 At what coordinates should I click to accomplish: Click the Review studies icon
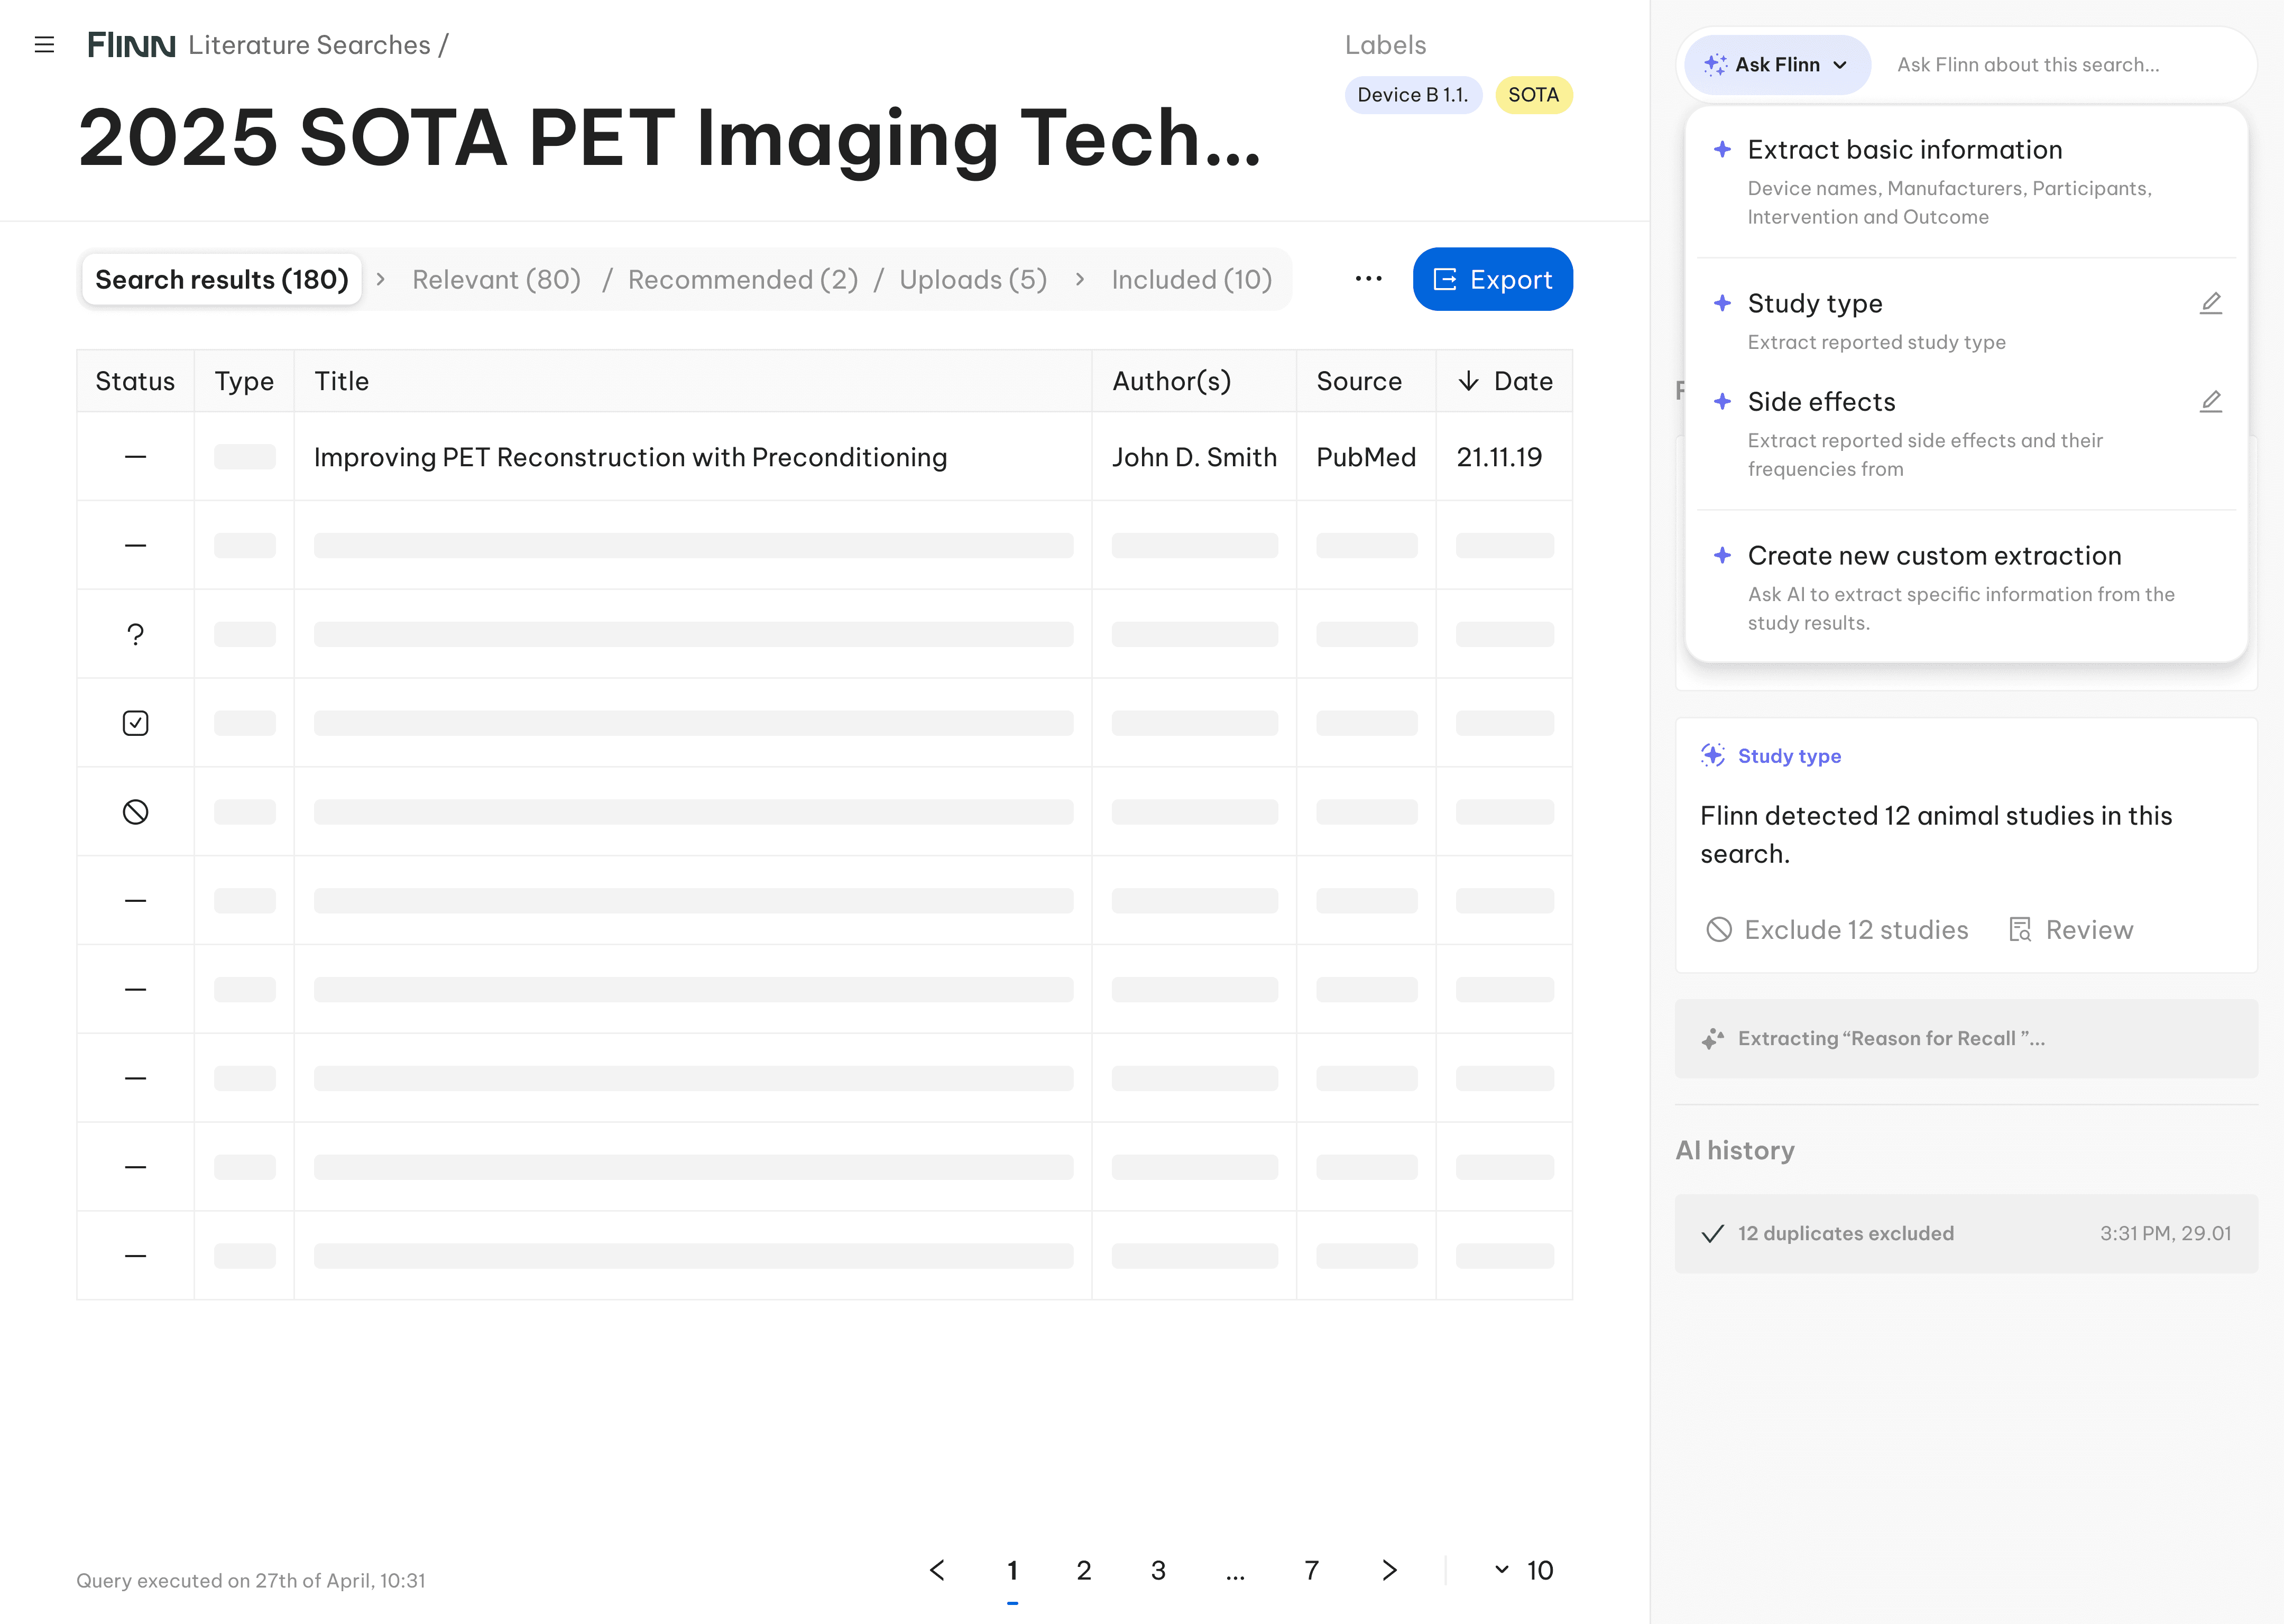point(2020,930)
